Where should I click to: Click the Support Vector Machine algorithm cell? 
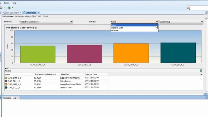tap(70, 78)
